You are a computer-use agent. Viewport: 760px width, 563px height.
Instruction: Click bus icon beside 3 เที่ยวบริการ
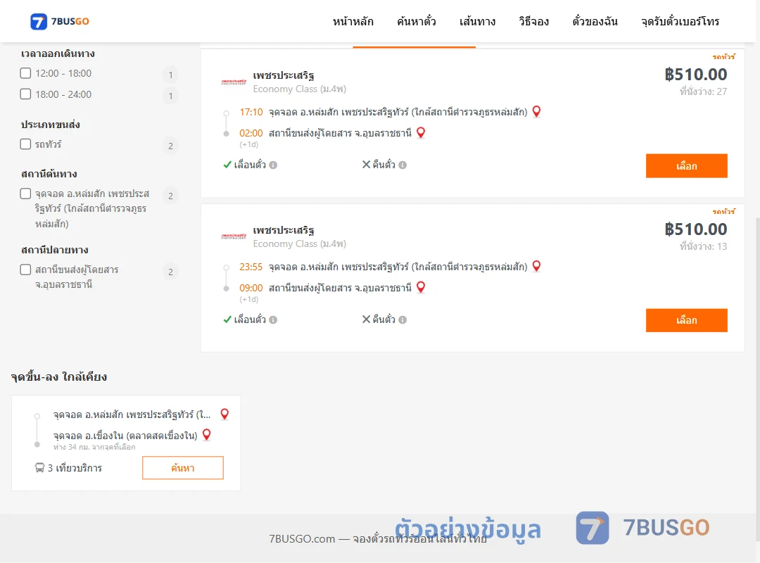tap(39, 467)
